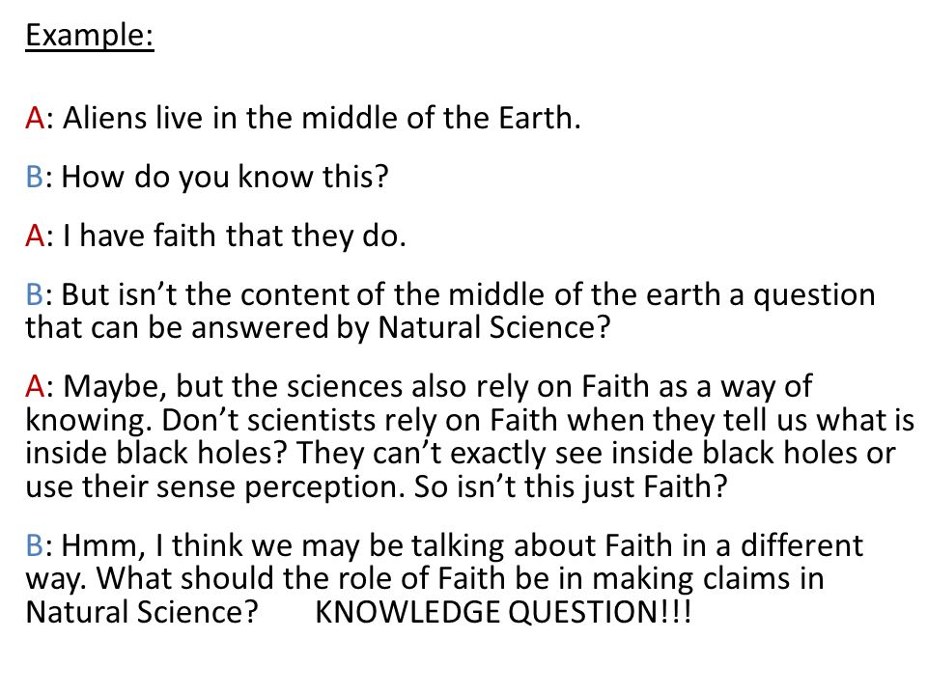Click the blue B before How do you know
Screen dimensions: 927x695
pos(35,177)
